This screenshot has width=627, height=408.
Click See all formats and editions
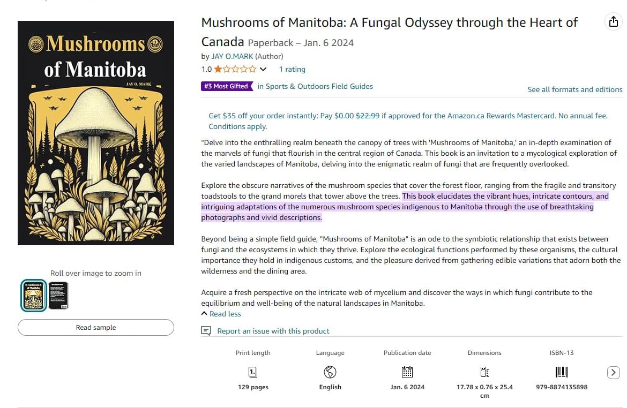click(574, 89)
